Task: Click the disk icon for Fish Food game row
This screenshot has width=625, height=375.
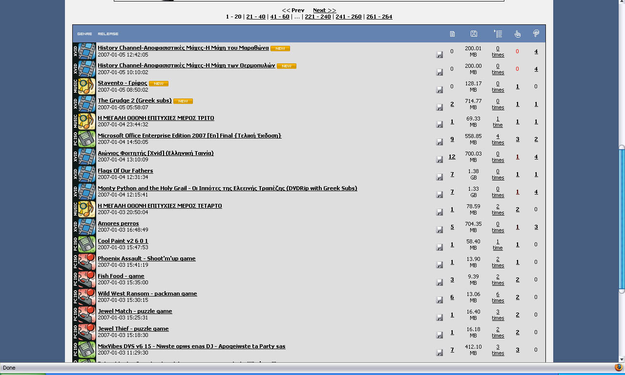Action: click(439, 283)
